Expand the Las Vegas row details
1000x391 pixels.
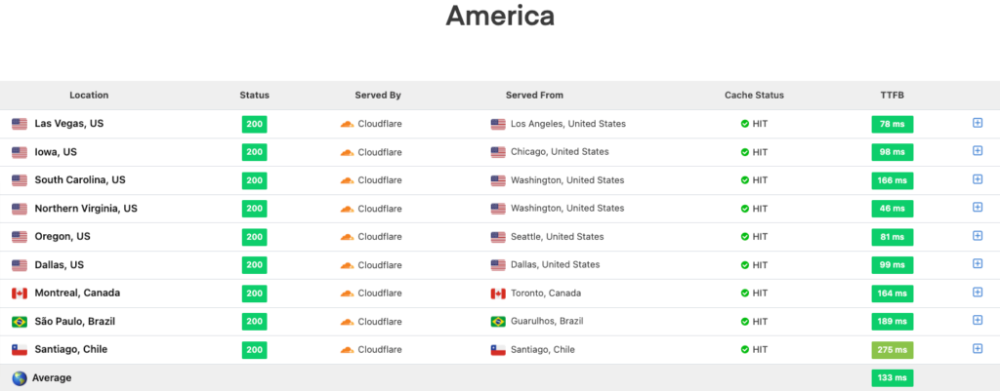977,123
